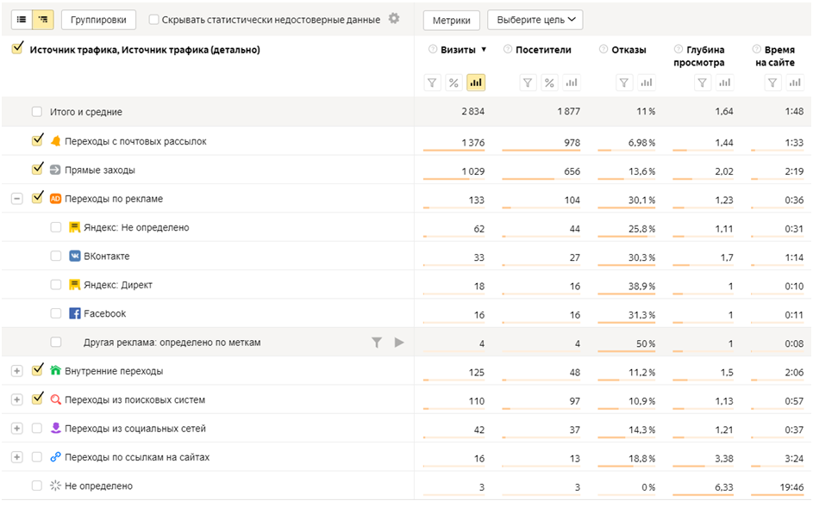This screenshot has width=813, height=507.
Task: Switch to flat list view icon
Action: [x=22, y=20]
